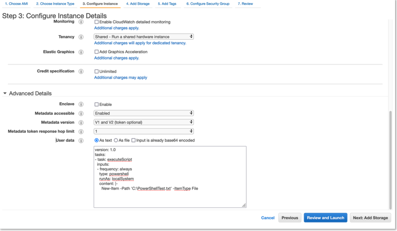Click the Credit specification info icon
The image size is (397, 231).
(x=81, y=71)
